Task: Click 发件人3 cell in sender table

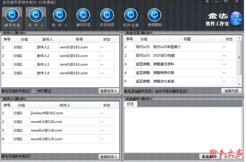Action: coord(48,64)
